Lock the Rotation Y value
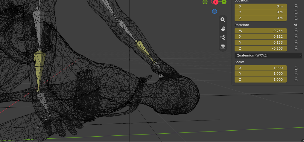This screenshot has width=304, height=142. 296,42
